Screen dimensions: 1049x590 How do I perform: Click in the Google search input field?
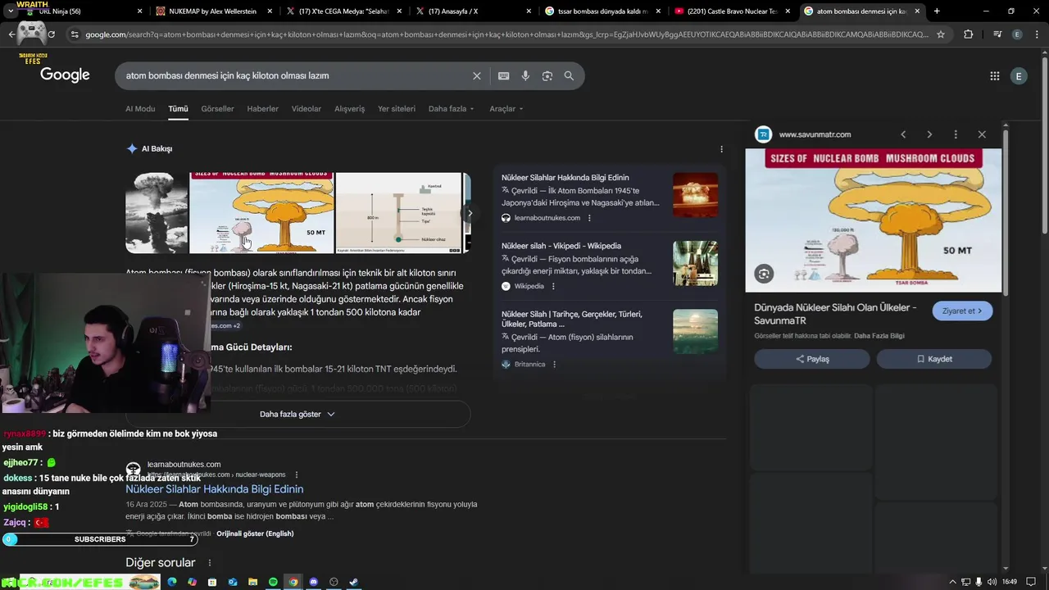(x=295, y=76)
